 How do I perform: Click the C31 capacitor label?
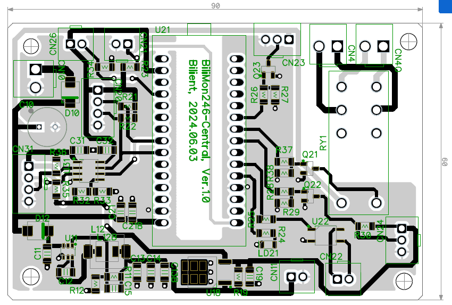78,141
